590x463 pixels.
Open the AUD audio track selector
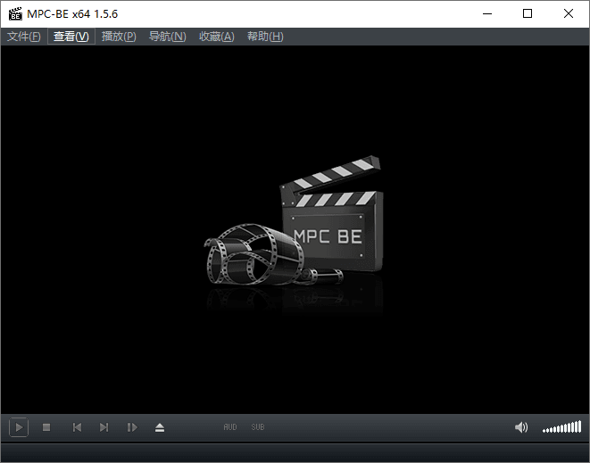pos(230,427)
